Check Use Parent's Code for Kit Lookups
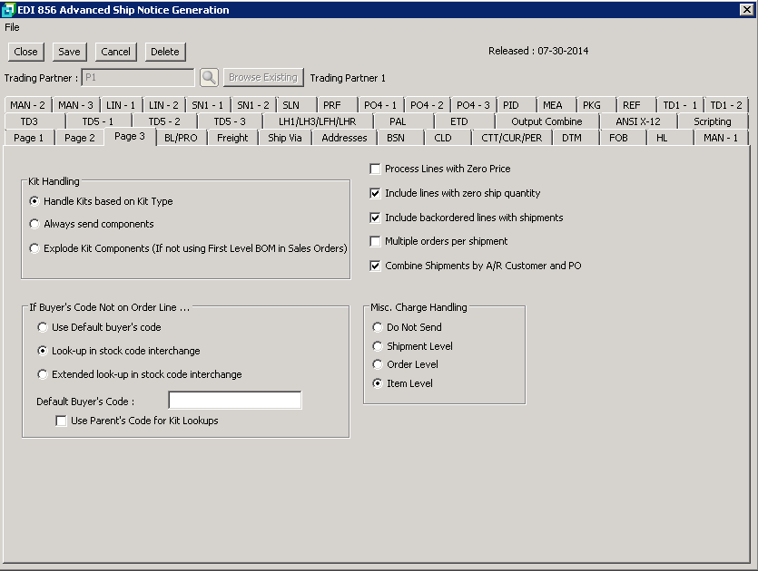 [62, 421]
